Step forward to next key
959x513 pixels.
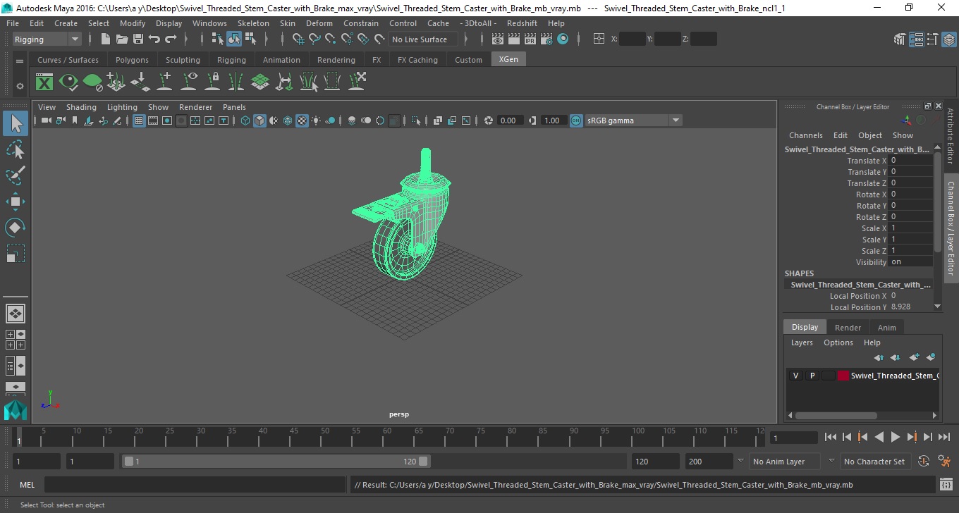coord(912,438)
